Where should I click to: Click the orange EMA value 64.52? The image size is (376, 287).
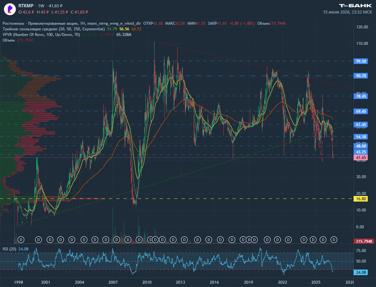coord(136,29)
